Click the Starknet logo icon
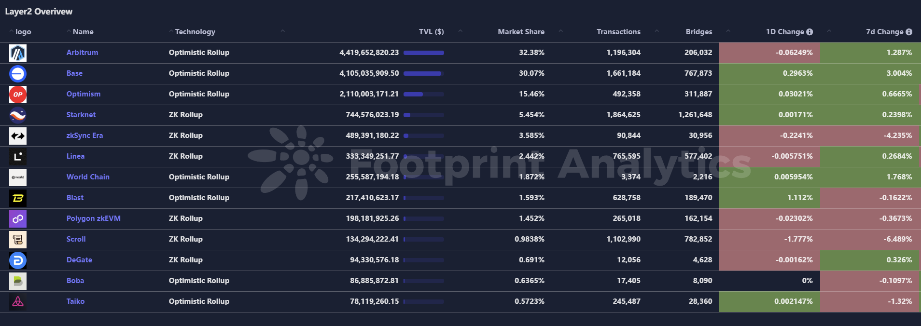Viewport: 921px width, 326px height. tap(18, 115)
